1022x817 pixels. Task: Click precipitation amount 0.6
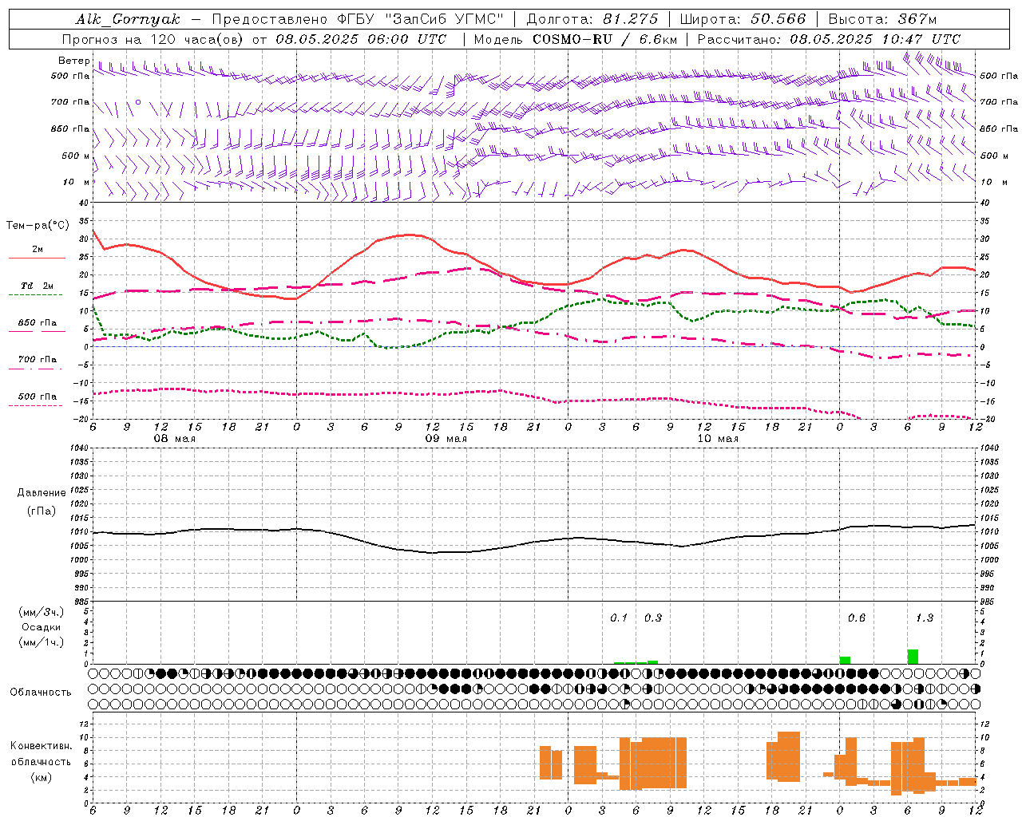point(857,618)
